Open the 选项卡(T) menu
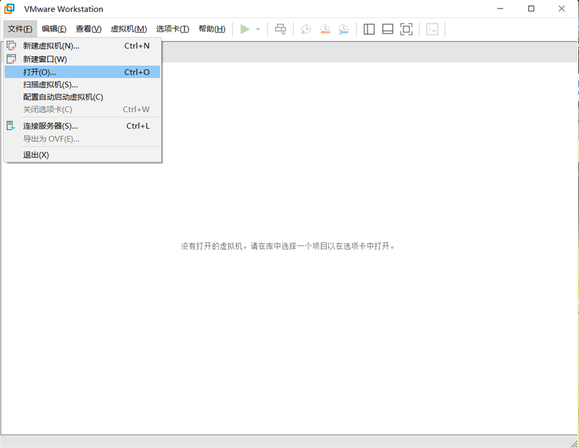The height and width of the screenshot is (448, 579). click(173, 29)
